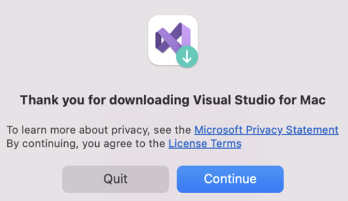The height and width of the screenshot is (201, 348).
Task: Click the 'Continue' label on the blue button
Action: click(230, 179)
